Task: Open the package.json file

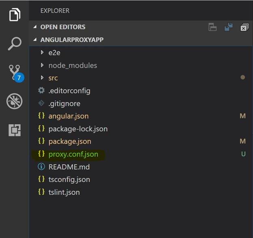Action: (70, 142)
